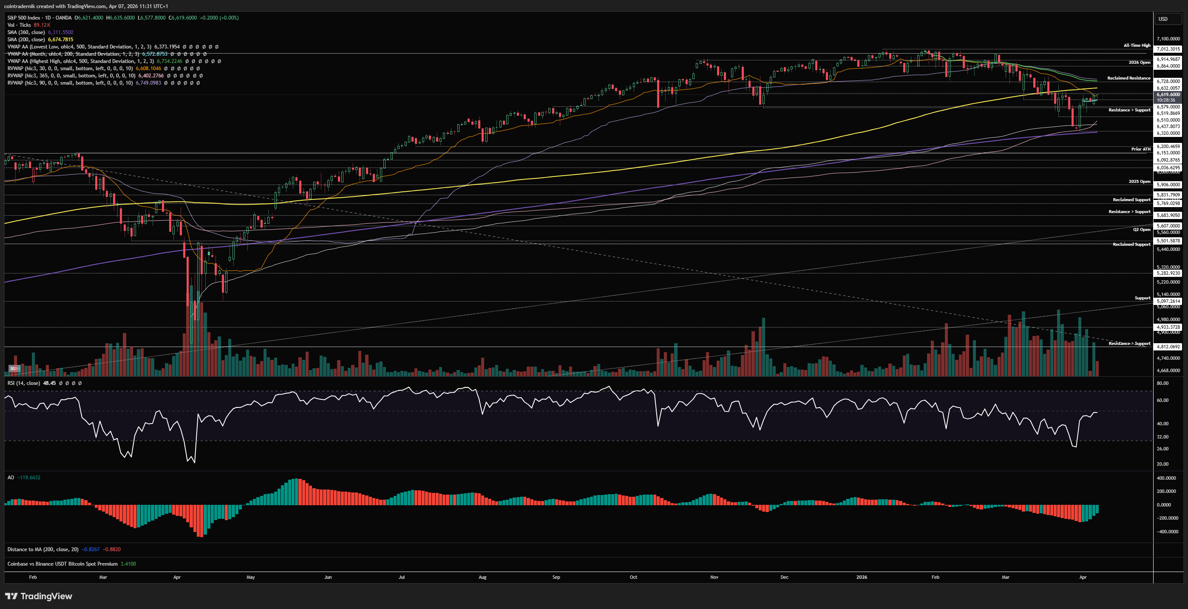
Task: Click the 2026 Open level label
Action: 1139,62
